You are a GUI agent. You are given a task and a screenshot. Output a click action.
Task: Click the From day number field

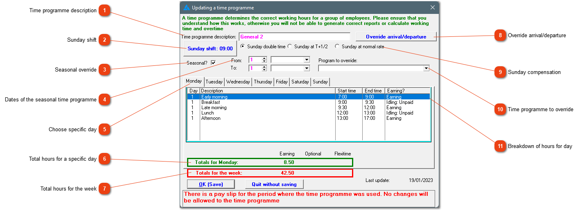coord(255,60)
